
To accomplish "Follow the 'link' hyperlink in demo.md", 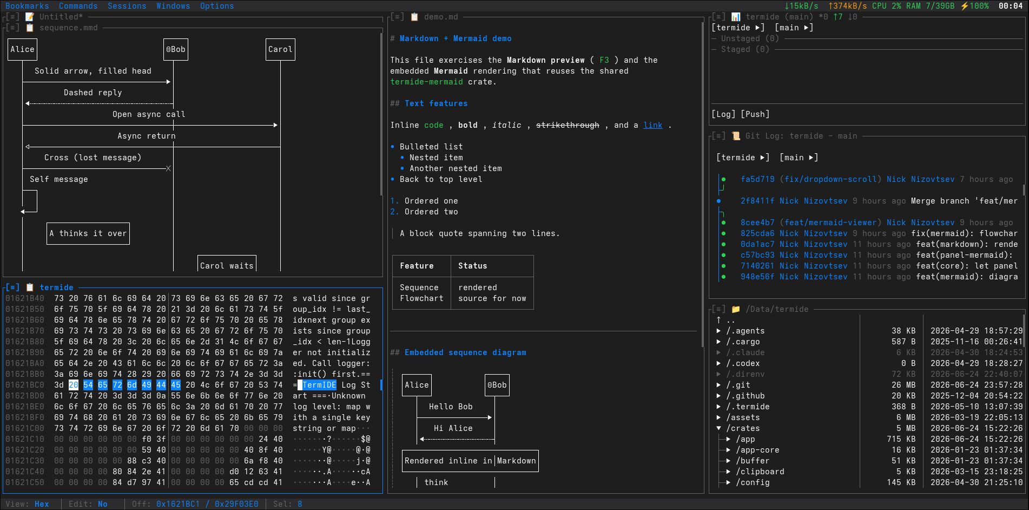I will (653, 125).
